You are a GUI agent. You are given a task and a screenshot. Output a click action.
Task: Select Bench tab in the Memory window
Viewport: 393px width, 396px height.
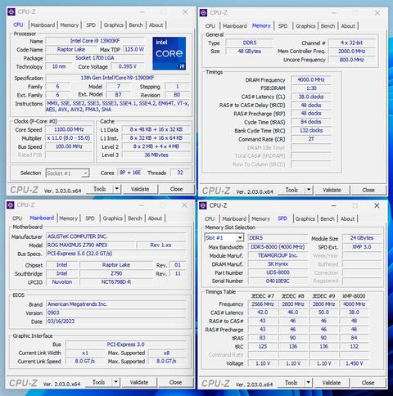click(327, 26)
